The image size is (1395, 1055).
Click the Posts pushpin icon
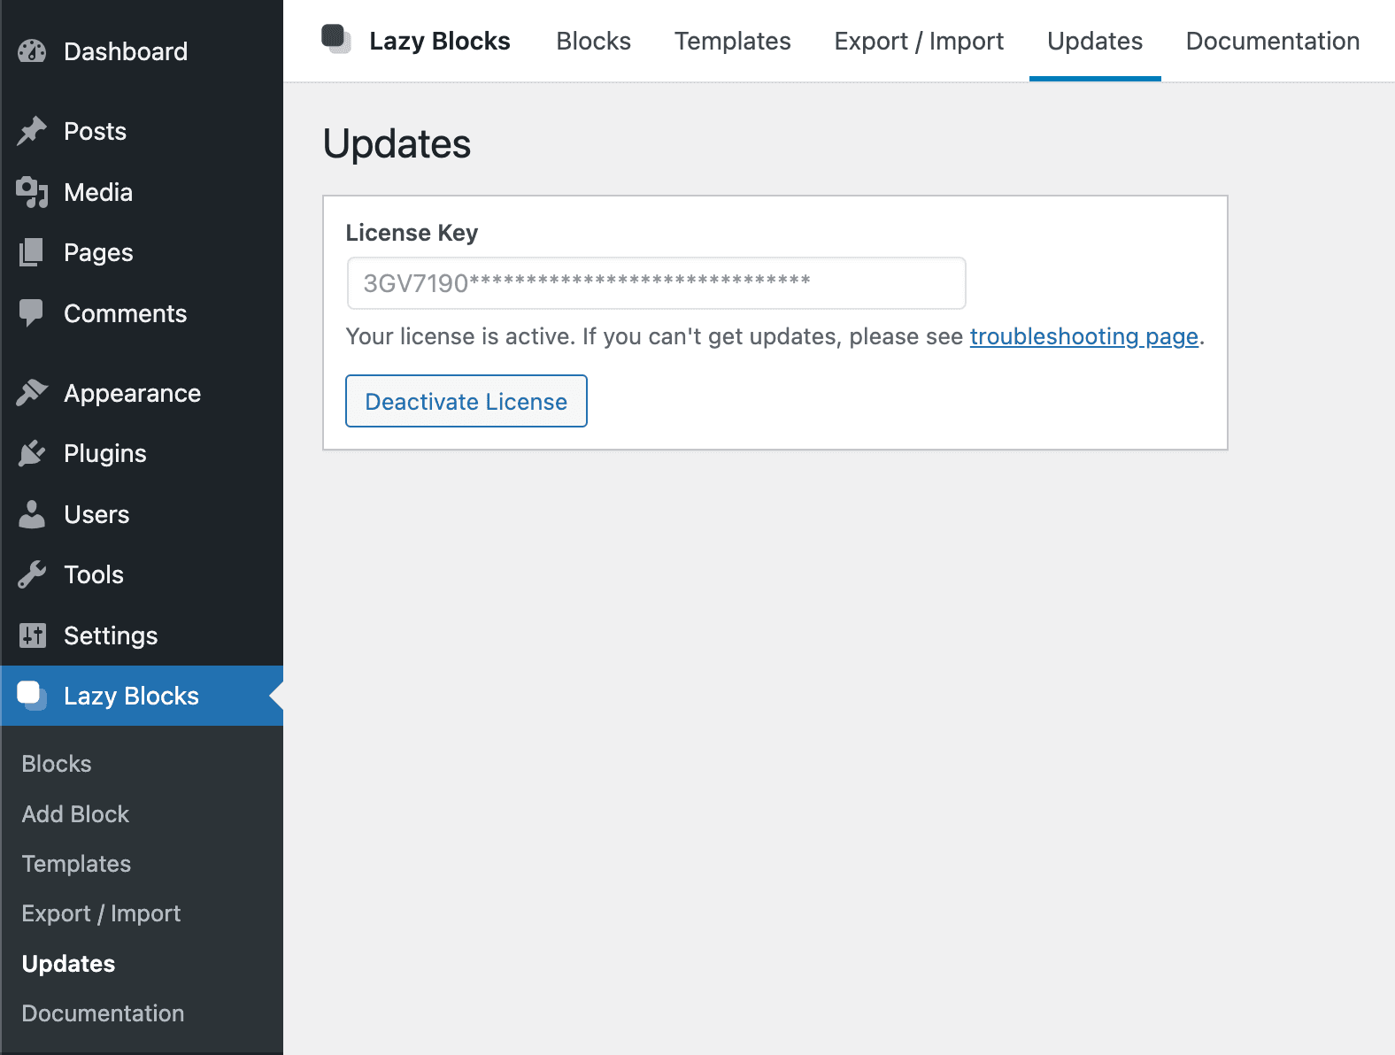point(32,131)
